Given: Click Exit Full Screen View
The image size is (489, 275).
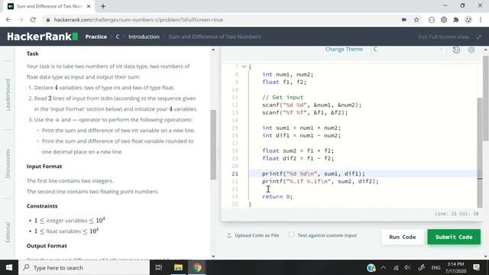Looking at the screenshot, I should click(443, 37).
